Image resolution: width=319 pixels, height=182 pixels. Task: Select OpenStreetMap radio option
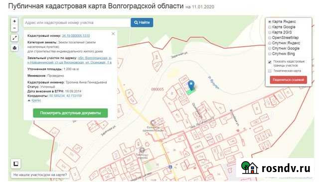(270, 38)
